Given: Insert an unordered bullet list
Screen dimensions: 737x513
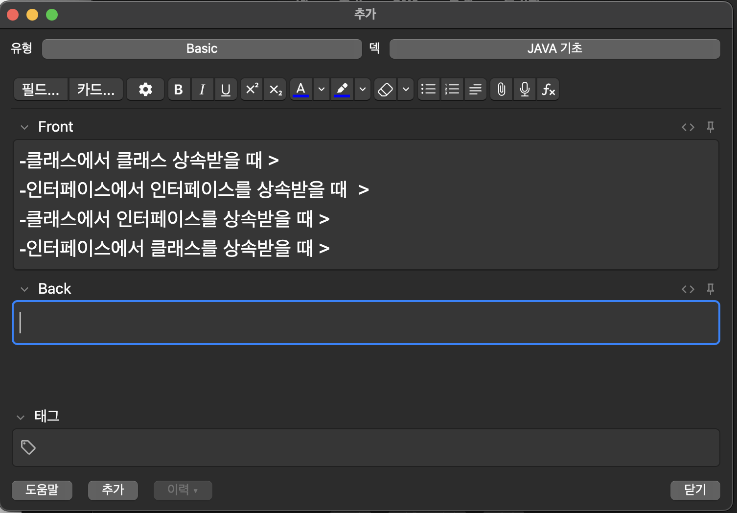Looking at the screenshot, I should click(428, 90).
